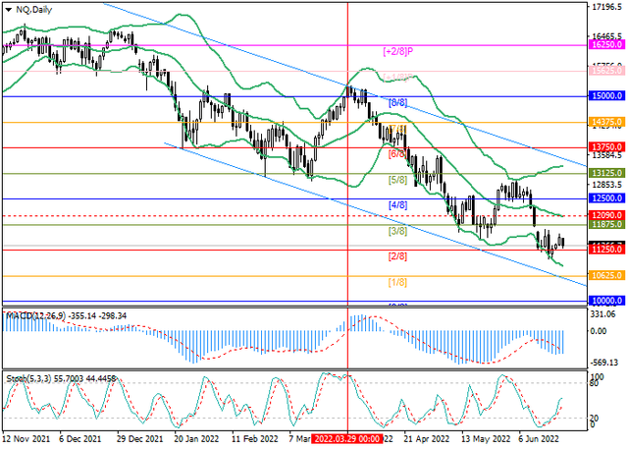Open the chart menu triangle beside NQ,Daily
The height and width of the screenshot is (449, 628).
[8, 10]
